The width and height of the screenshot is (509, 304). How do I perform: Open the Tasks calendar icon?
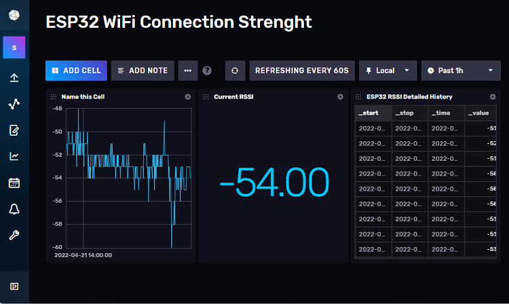pyautogui.click(x=14, y=183)
